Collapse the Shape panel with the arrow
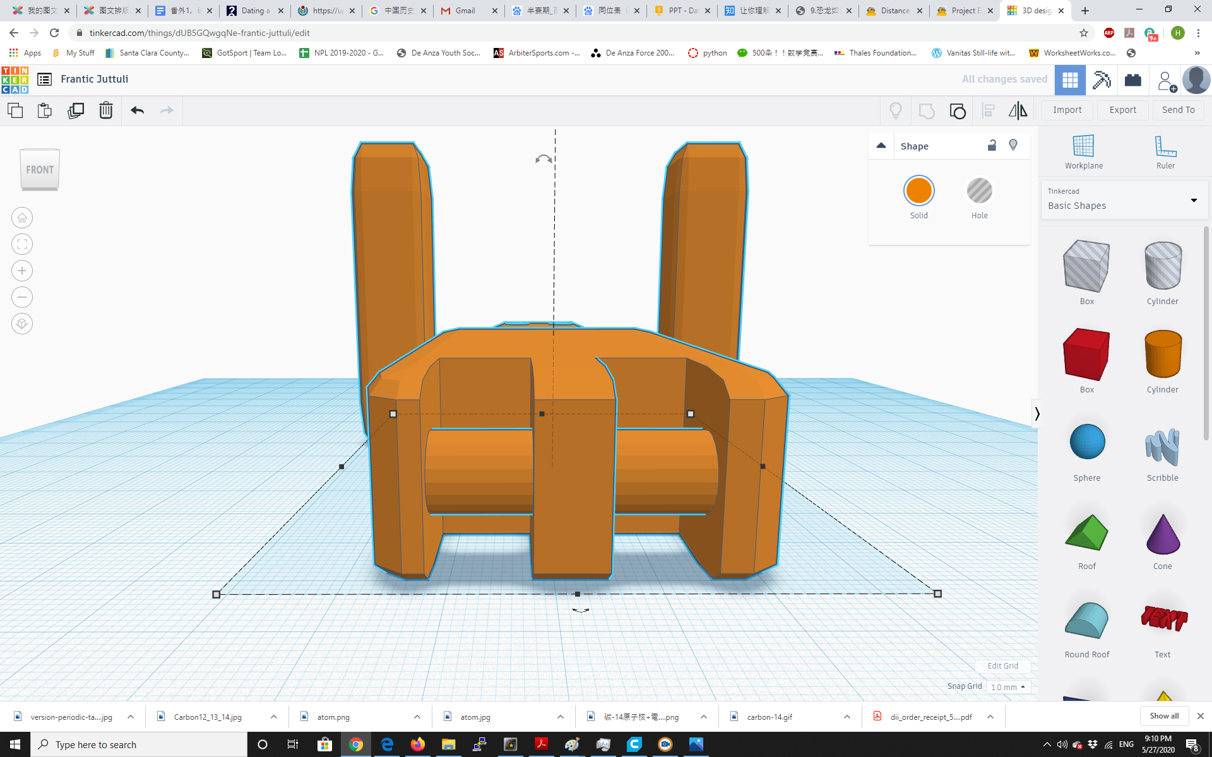Screen dimensions: 1212x757 click(x=881, y=146)
